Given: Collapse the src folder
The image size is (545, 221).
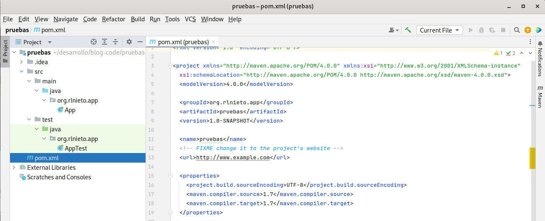Looking at the screenshot, I should click(x=22, y=72).
